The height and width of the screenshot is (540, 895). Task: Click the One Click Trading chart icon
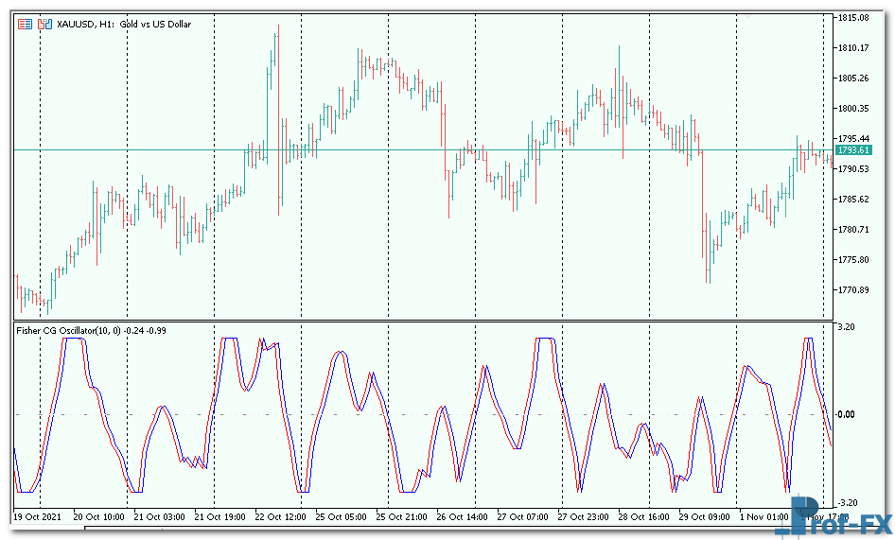tap(44, 24)
